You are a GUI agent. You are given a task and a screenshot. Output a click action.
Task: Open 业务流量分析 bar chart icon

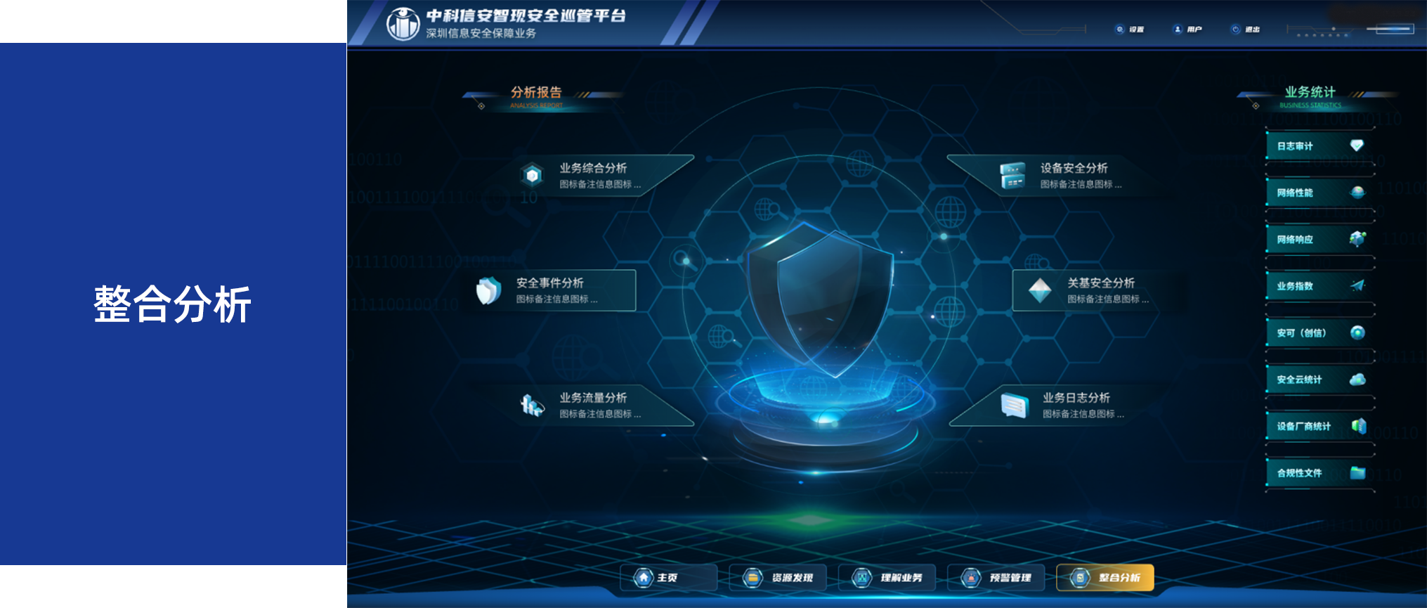532,405
